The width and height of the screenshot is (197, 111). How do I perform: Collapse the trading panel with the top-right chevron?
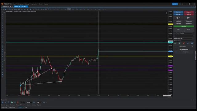(195, 12)
